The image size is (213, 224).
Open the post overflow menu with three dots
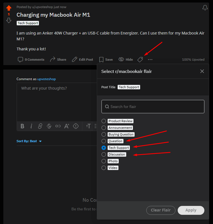point(150,59)
